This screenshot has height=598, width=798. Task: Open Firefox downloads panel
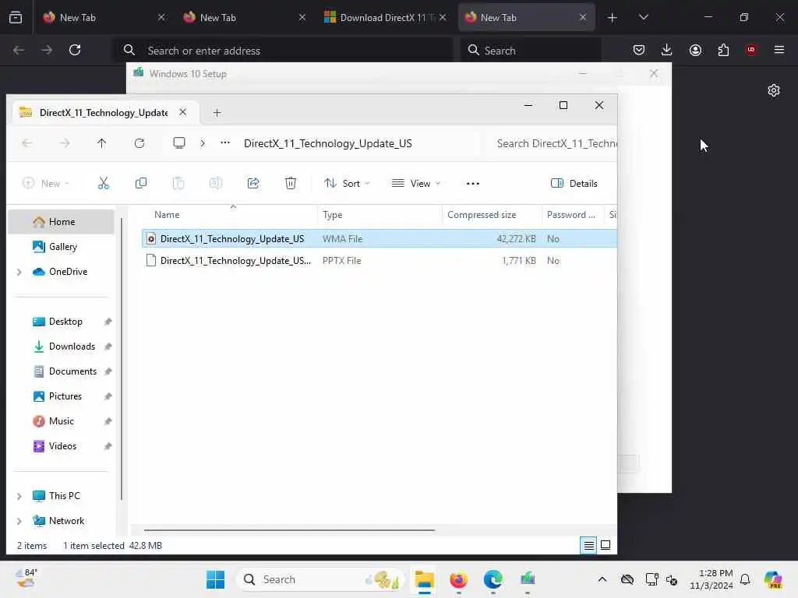pyautogui.click(x=667, y=50)
